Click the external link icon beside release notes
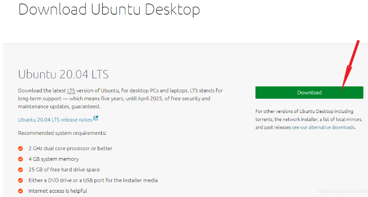368x197 pixels. click(x=96, y=119)
